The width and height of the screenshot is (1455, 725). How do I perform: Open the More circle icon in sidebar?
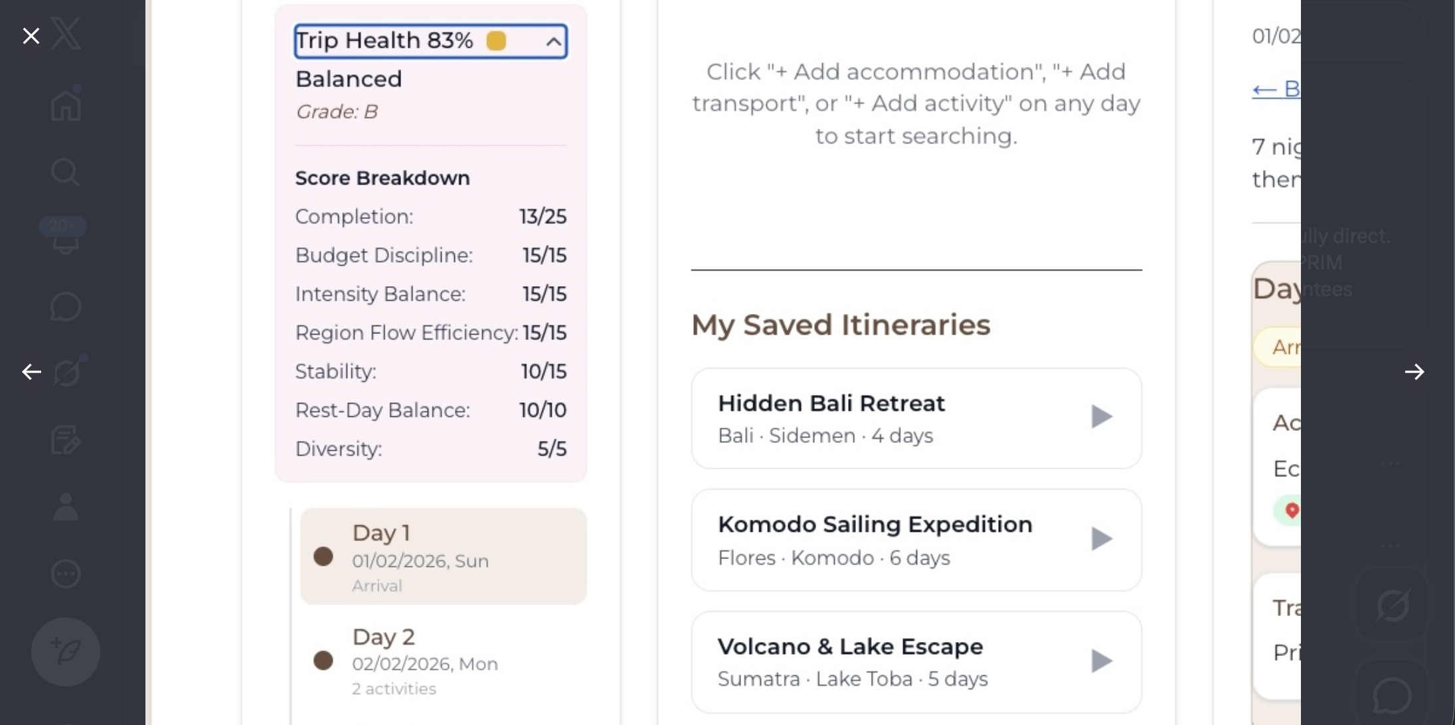(66, 574)
